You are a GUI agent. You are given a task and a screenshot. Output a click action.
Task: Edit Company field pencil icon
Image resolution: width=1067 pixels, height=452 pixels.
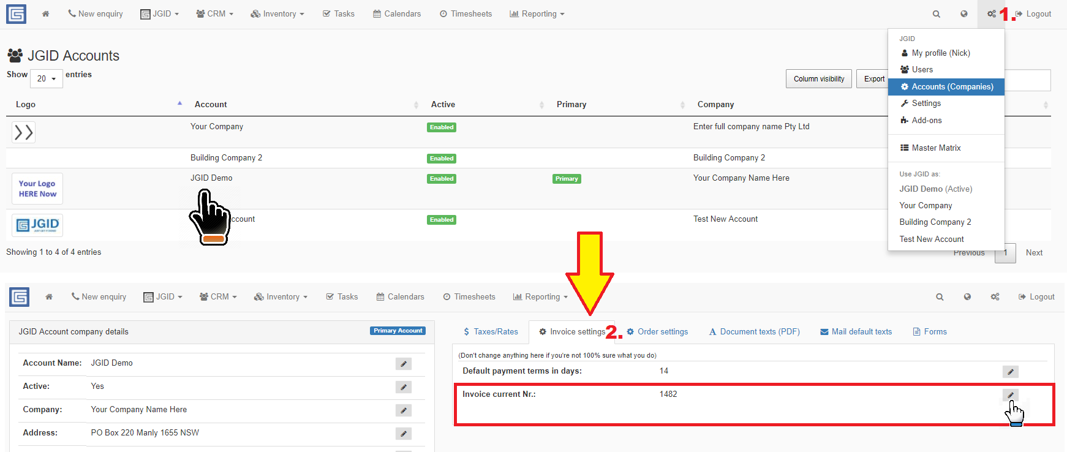(403, 410)
